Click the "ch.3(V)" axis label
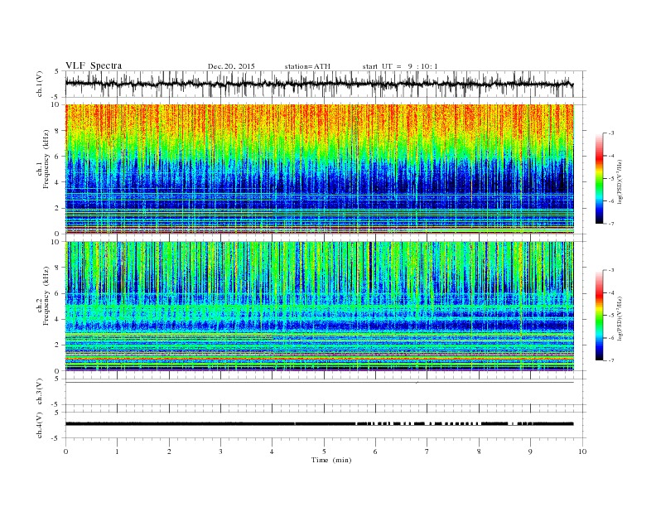 40,392
